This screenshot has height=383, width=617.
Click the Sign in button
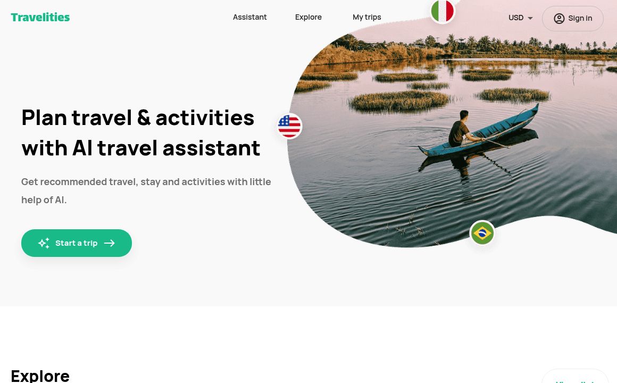pyautogui.click(x=572, y=19)
